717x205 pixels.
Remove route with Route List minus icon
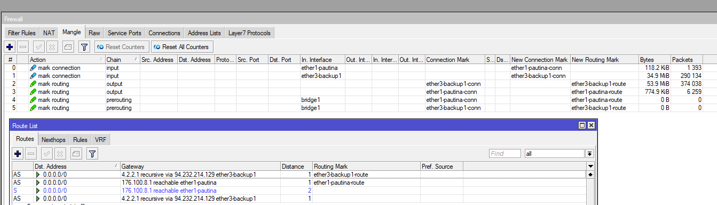[31, 154]
